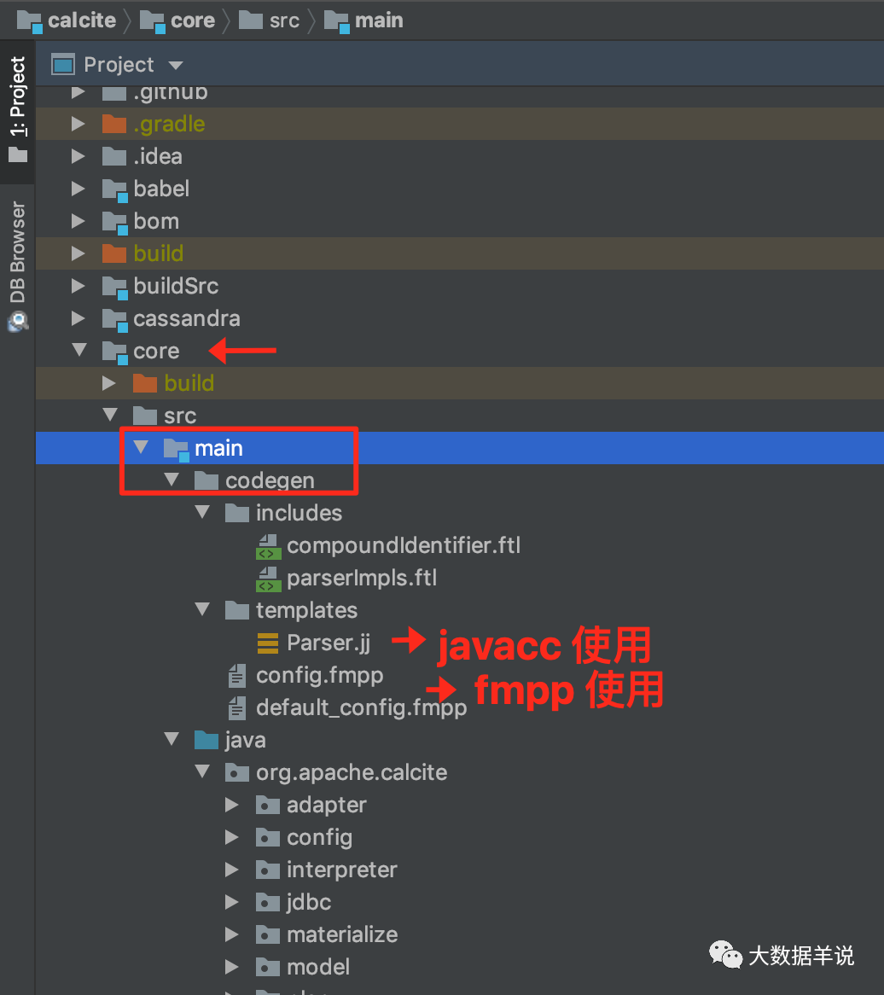Select the main module folder icon
This screenshot has width=884, height=995.
[177, 449]
